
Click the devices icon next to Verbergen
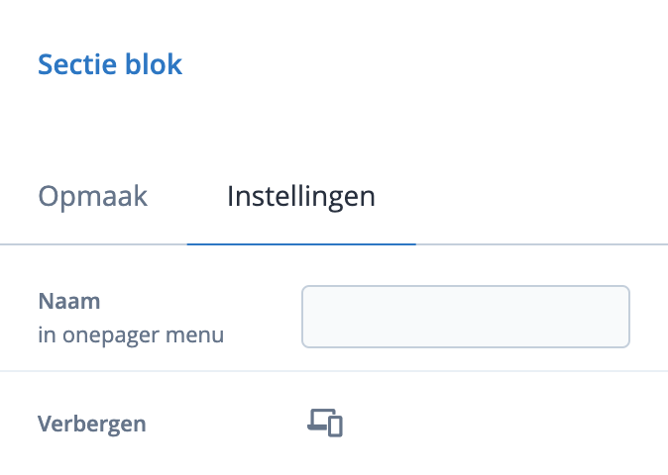(x=324, y=424)
